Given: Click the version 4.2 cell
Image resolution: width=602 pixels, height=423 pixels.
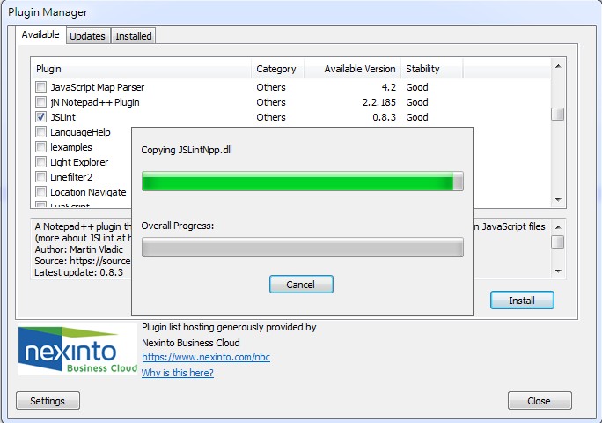Looking at the screenshot, I should (x=388, y=87).
